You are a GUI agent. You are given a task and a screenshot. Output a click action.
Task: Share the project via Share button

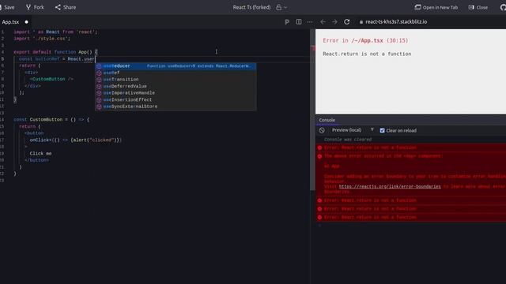[x=66, y=7]
